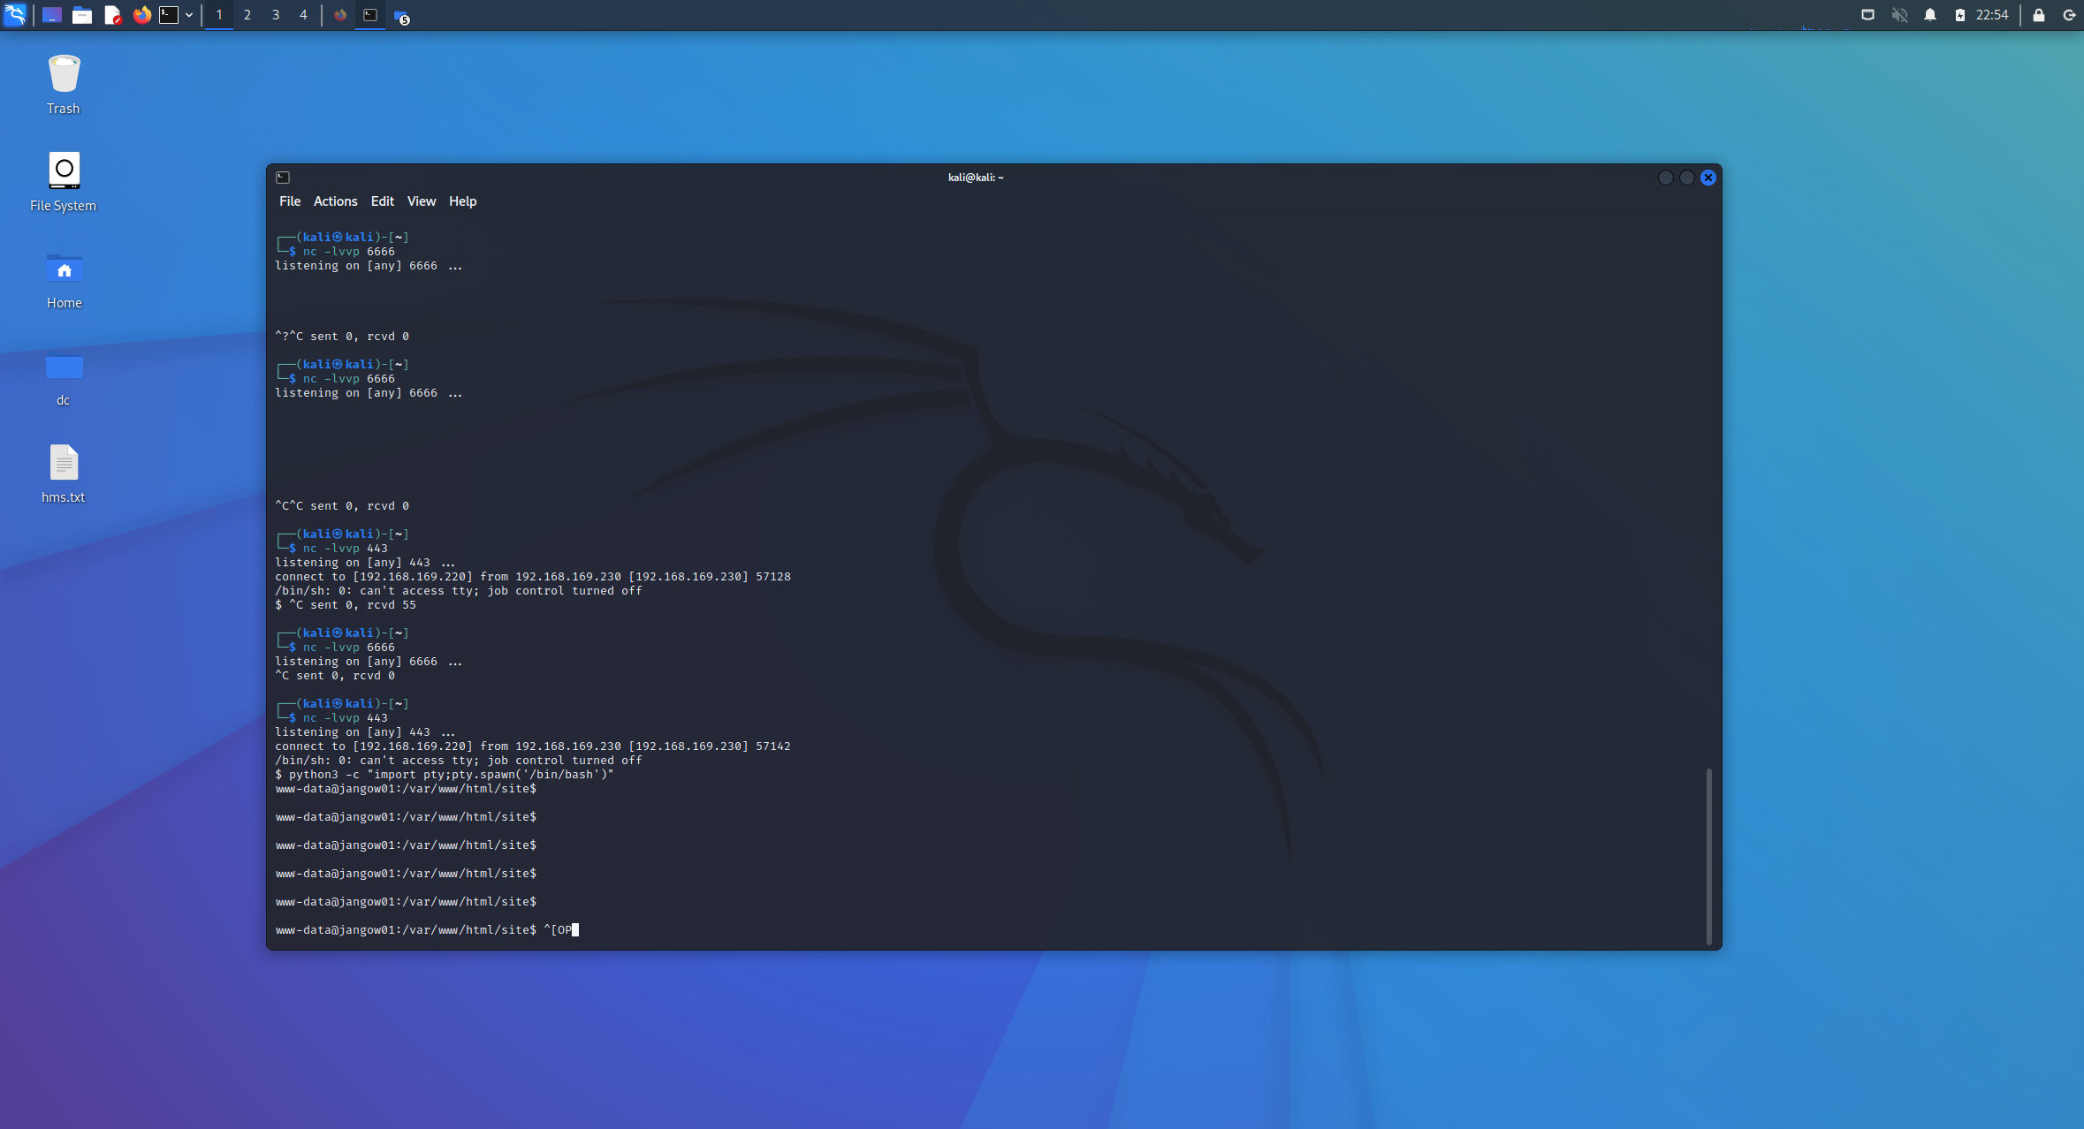Open terminal emulator launcher in panel
Viewport: 2084px width, 1129px height.
coord(169,15)
